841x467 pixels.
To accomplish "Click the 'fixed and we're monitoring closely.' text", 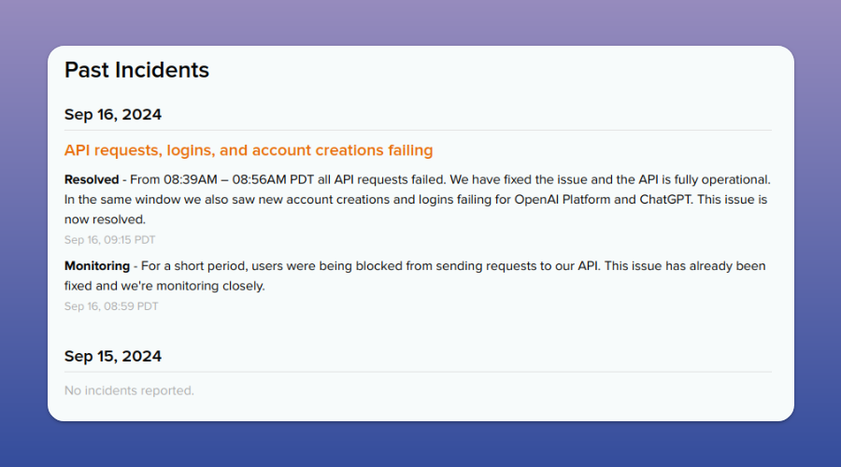I will tap(164, 286).
